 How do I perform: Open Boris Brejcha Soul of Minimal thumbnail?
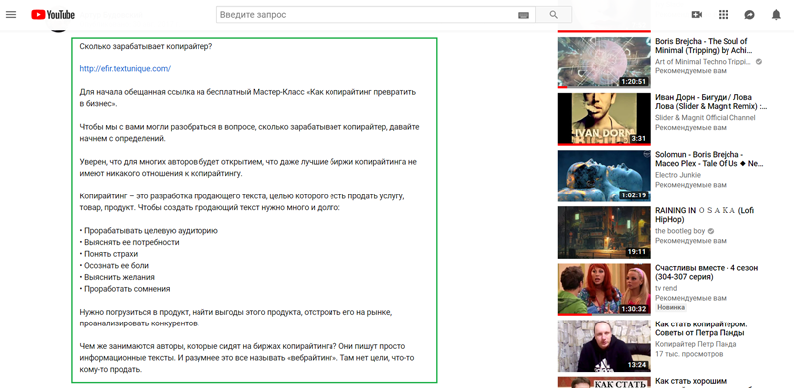pos(603,62)
